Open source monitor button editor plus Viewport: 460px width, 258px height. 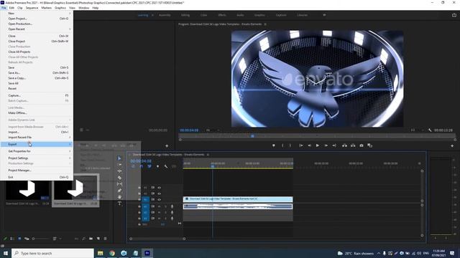[x=167, y=145]
